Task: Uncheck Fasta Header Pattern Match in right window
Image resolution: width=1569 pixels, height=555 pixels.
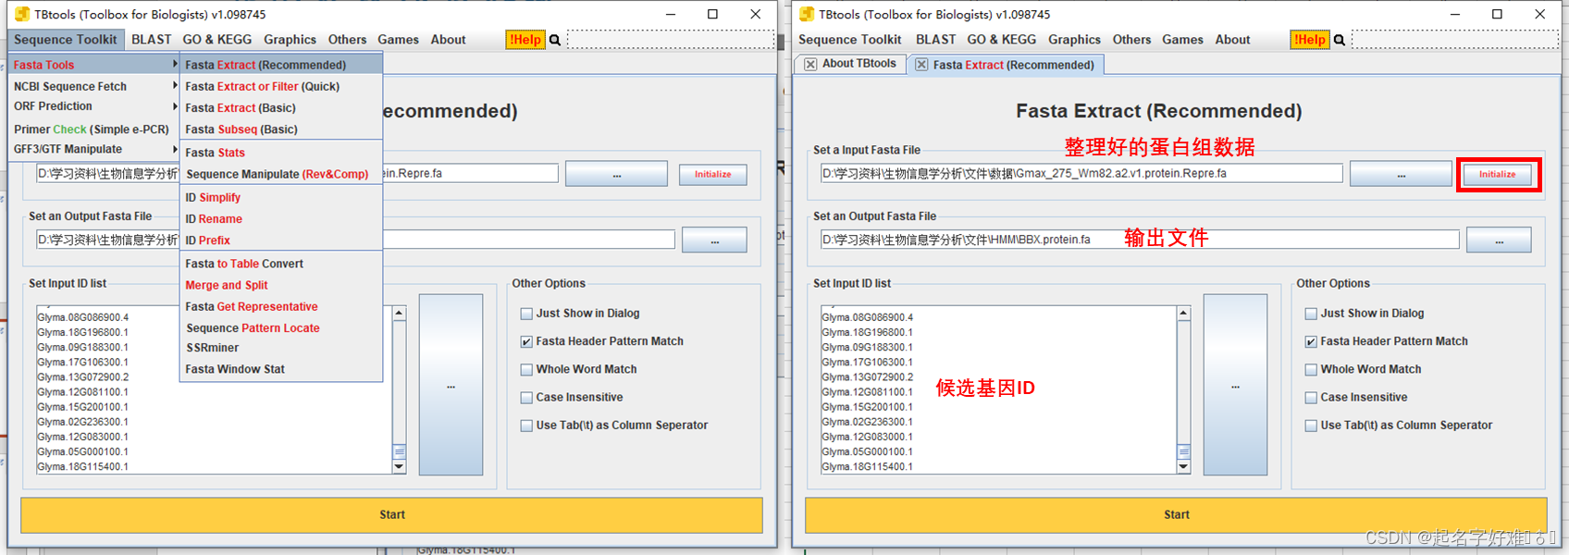Action: pos(1311,341)
